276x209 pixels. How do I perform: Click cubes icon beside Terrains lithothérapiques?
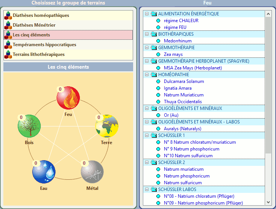coord(8,54)
